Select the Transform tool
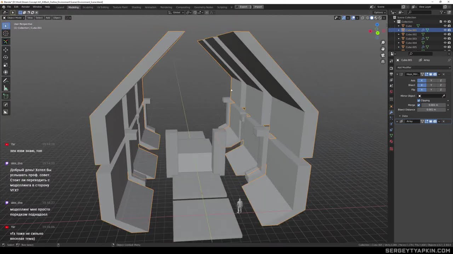The height and width of the screenshot is (254, 453). [x=6, y=72]
